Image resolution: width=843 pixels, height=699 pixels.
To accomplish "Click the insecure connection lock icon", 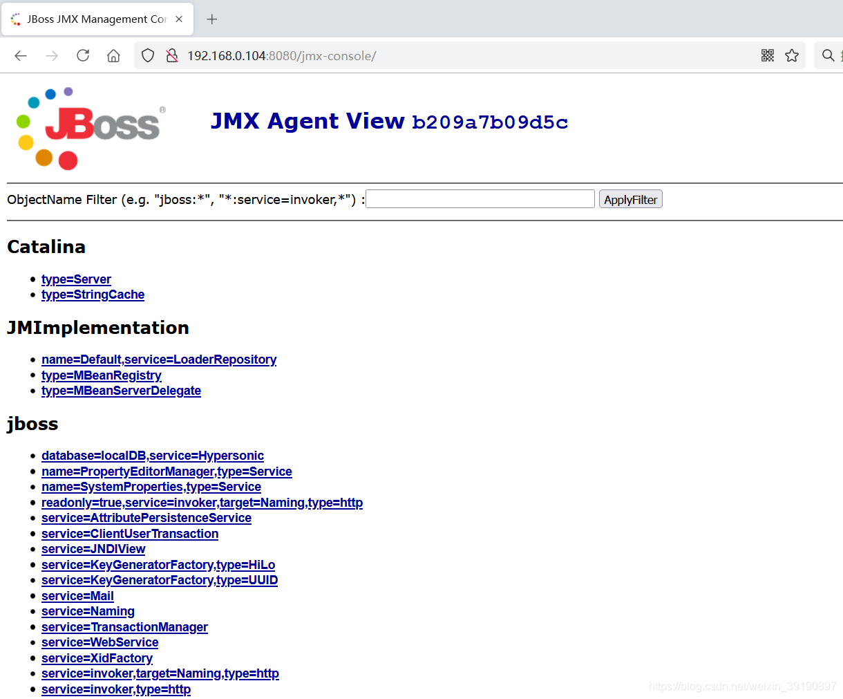I will 172,56.
